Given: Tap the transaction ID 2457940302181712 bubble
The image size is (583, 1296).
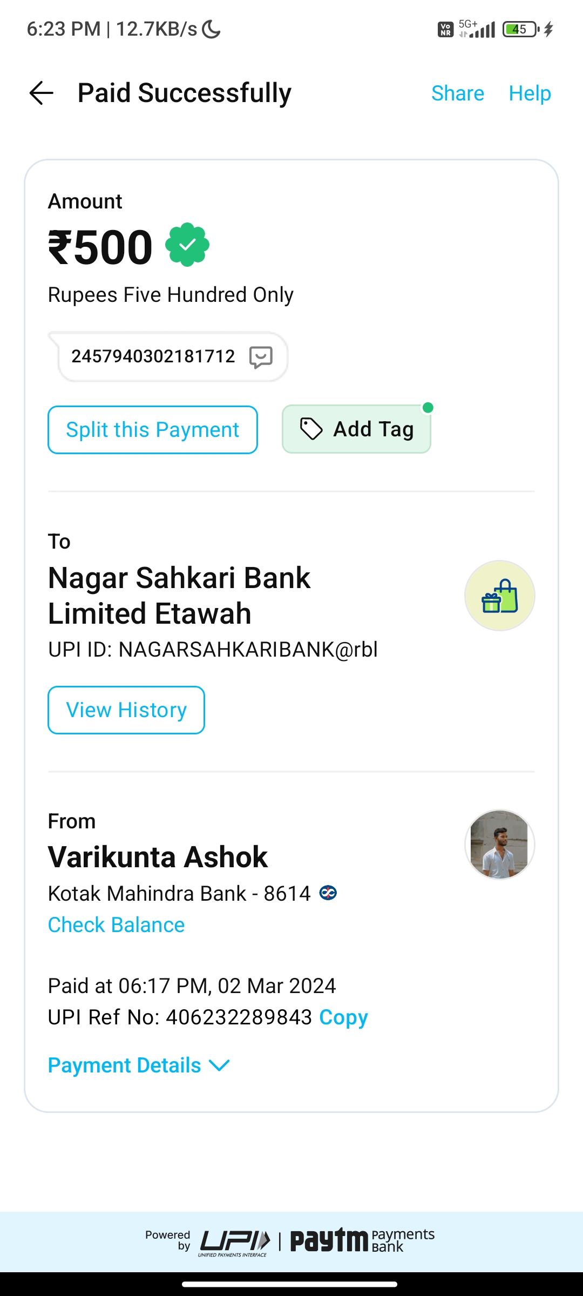Looking at the screenshot, I should [153, 356].
